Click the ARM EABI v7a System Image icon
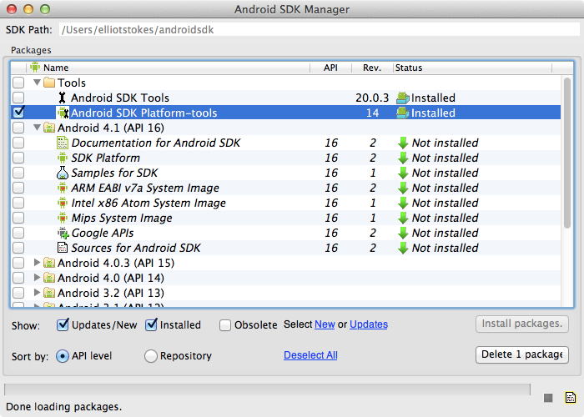The width and height of the screenshot is (584, 417). [x=63, y=188]
